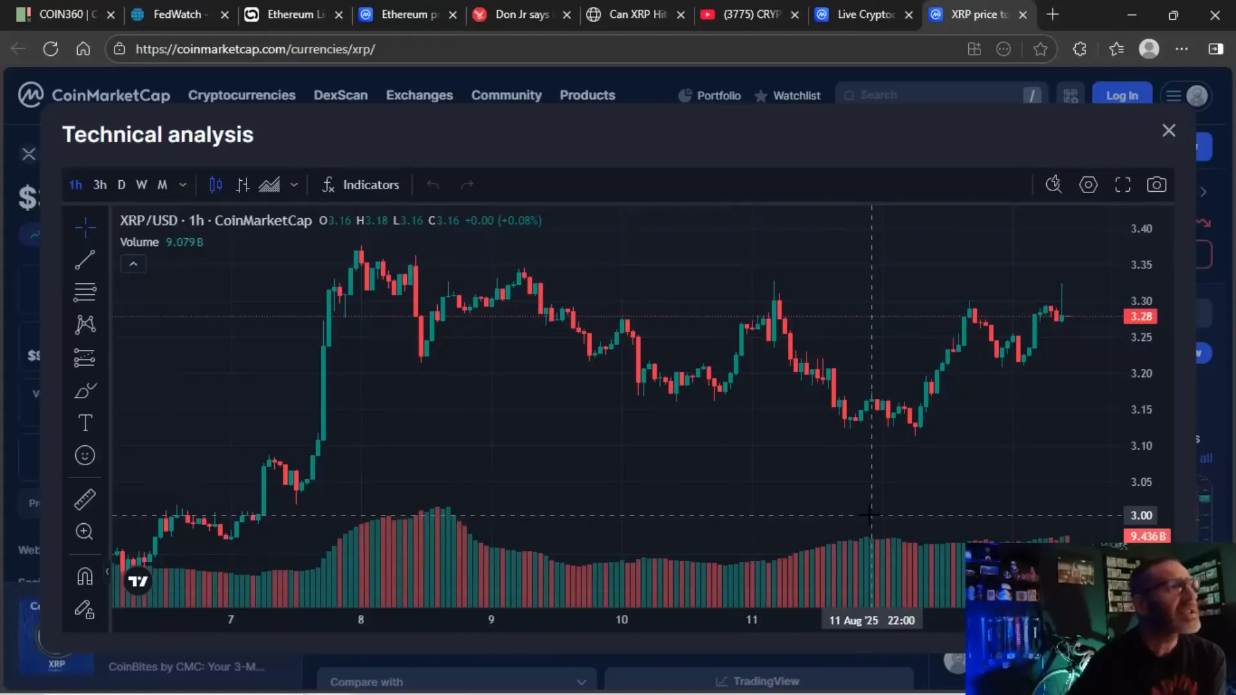Switch to the FedWatch tab

click(x=179, y=14)
